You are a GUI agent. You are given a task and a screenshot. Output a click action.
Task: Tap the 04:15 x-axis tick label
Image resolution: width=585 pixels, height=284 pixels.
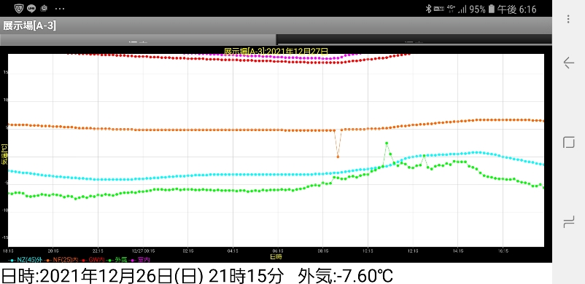[233, 251]
